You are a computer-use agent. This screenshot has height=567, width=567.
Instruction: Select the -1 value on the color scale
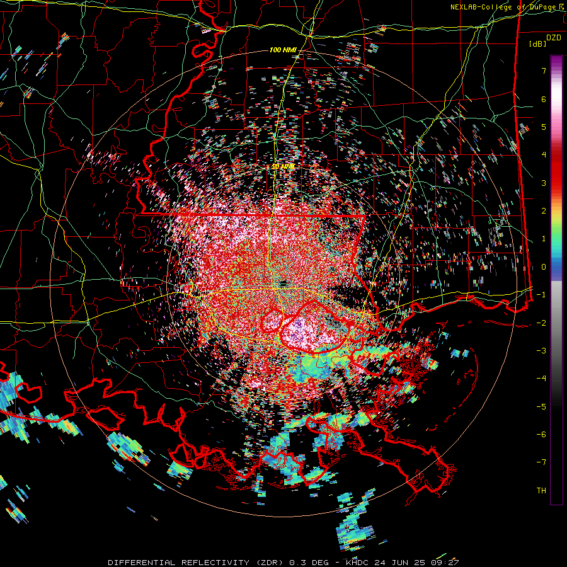tap(541, 295)
